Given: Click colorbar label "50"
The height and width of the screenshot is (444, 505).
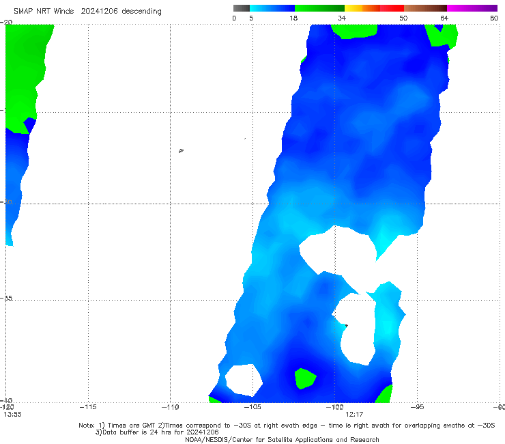Looking at the screenshot, I should point(403,18).
